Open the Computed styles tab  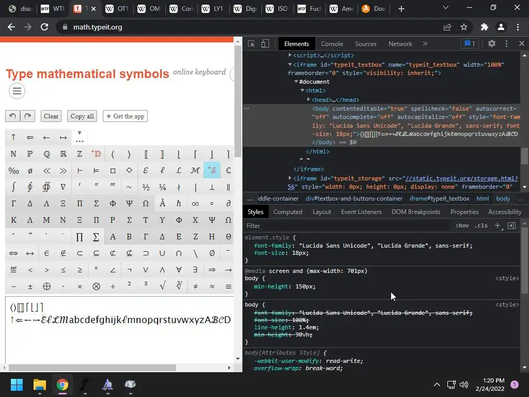click(x=287, y=212)
